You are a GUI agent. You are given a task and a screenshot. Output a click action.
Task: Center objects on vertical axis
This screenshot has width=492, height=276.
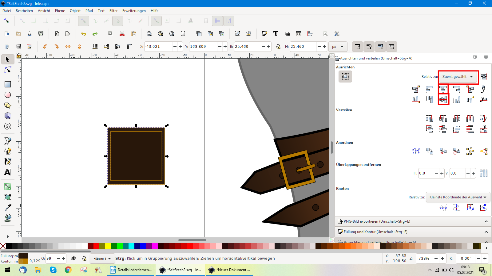[x=443, y=89]
